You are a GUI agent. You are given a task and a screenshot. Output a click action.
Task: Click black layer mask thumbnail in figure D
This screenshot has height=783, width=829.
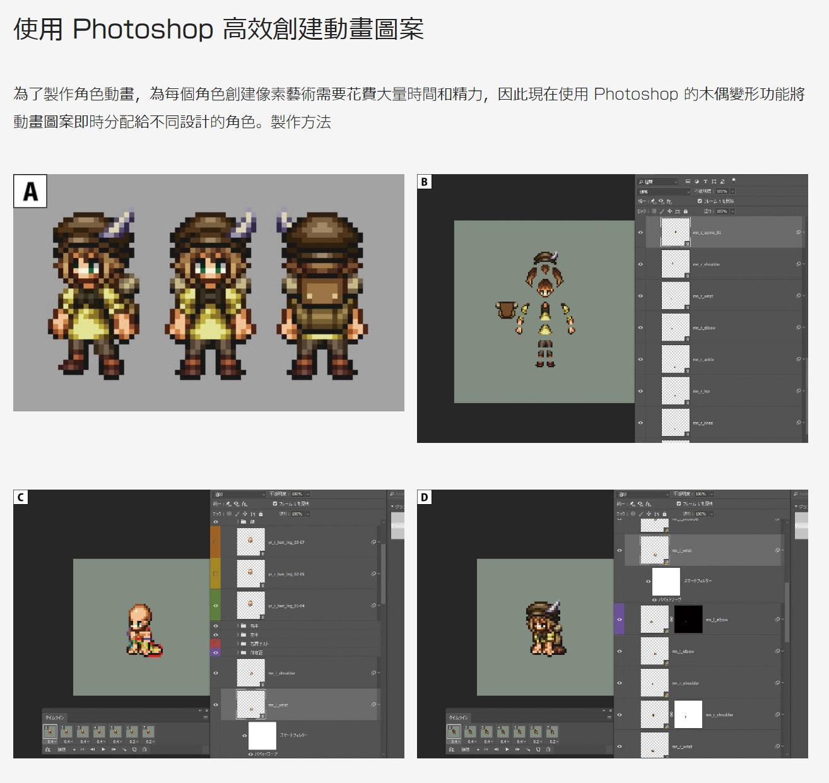(x=688, y=620)
